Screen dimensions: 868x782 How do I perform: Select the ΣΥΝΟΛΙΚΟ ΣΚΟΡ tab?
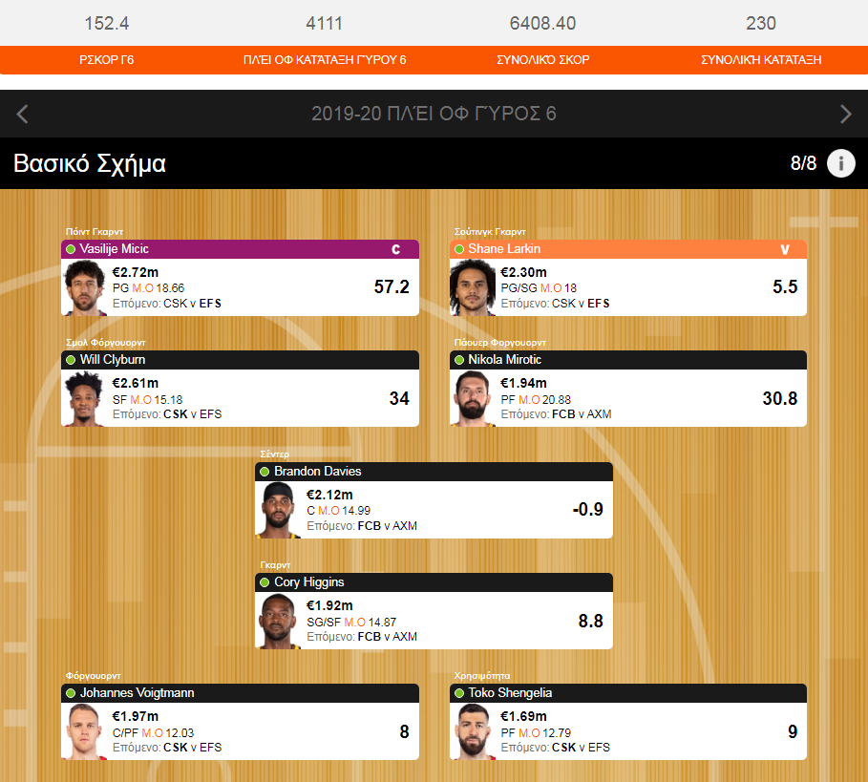point(542,60)
